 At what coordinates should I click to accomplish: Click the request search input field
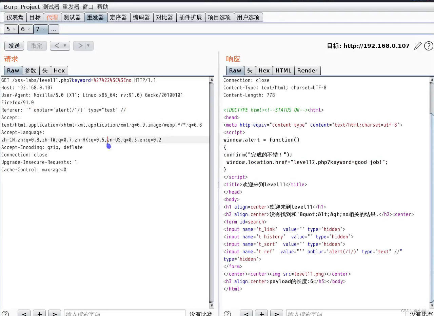coord(124,314)
